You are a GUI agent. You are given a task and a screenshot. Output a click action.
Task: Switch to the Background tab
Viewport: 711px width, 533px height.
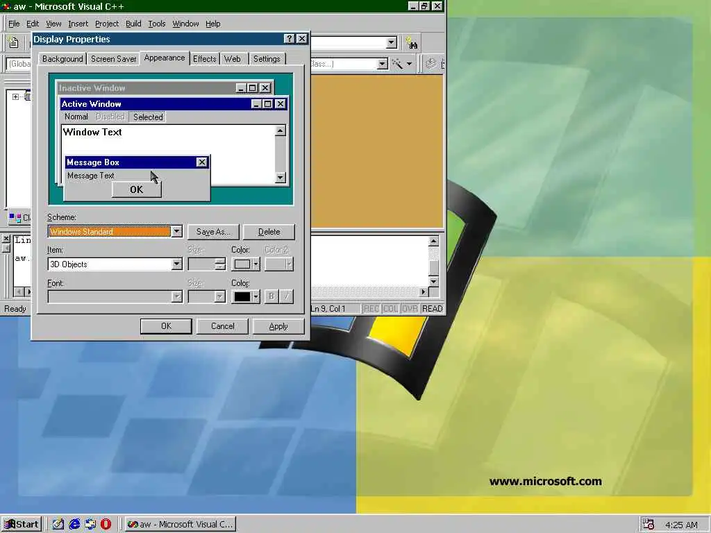coord(62,59)
